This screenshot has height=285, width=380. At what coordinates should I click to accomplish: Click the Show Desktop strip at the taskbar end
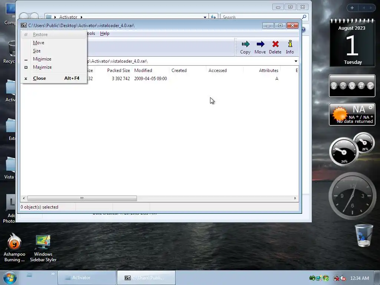tap(376, 278)
